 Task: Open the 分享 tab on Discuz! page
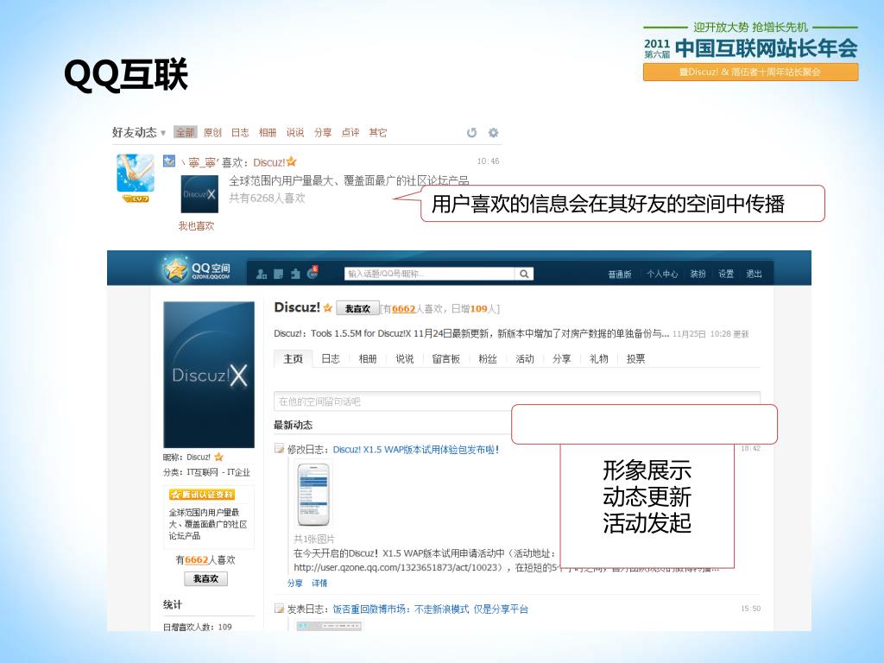point(561,358)
